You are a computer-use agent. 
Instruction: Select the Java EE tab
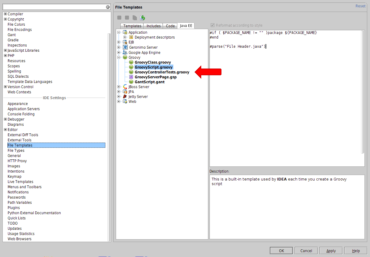coord(186,26)
